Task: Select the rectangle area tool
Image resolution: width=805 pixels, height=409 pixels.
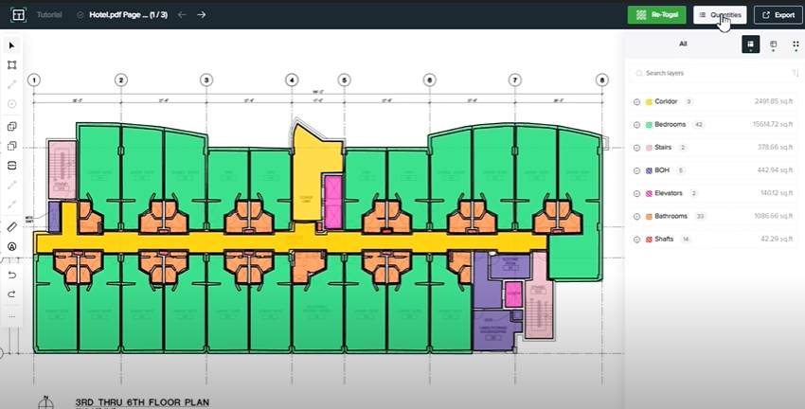Action: pyautogui.click(x=11, y=65)
